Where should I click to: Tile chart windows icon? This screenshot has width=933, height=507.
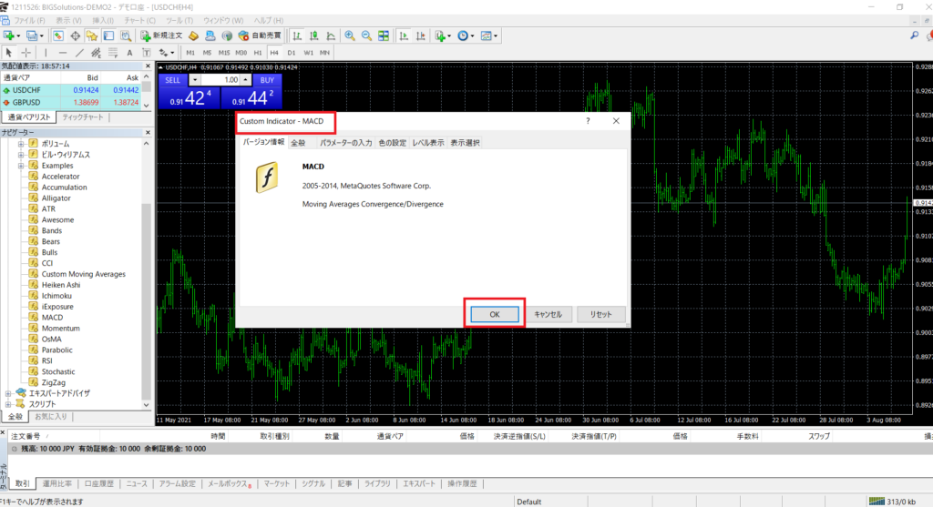[384, 35]
